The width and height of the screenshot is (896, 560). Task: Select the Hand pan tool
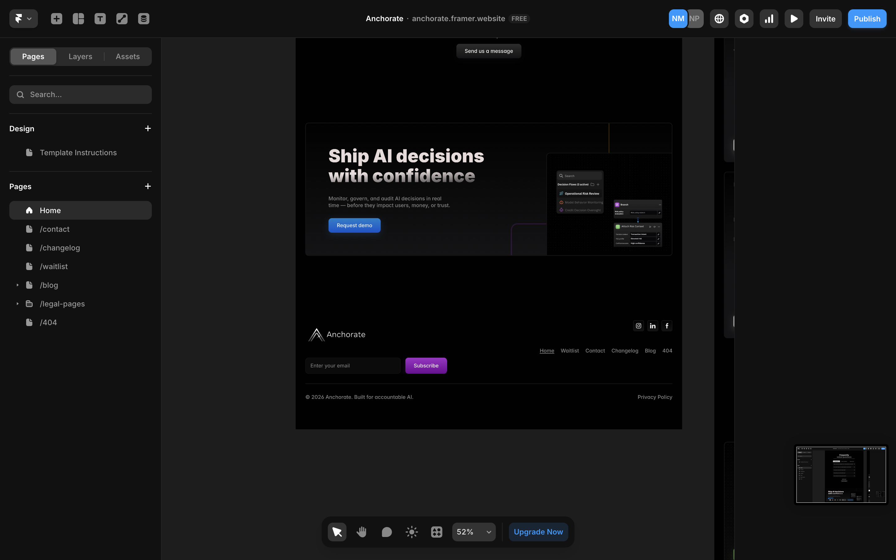[x=362, y=531]
